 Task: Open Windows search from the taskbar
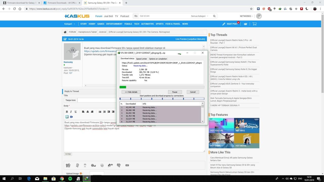click(12, 178)
